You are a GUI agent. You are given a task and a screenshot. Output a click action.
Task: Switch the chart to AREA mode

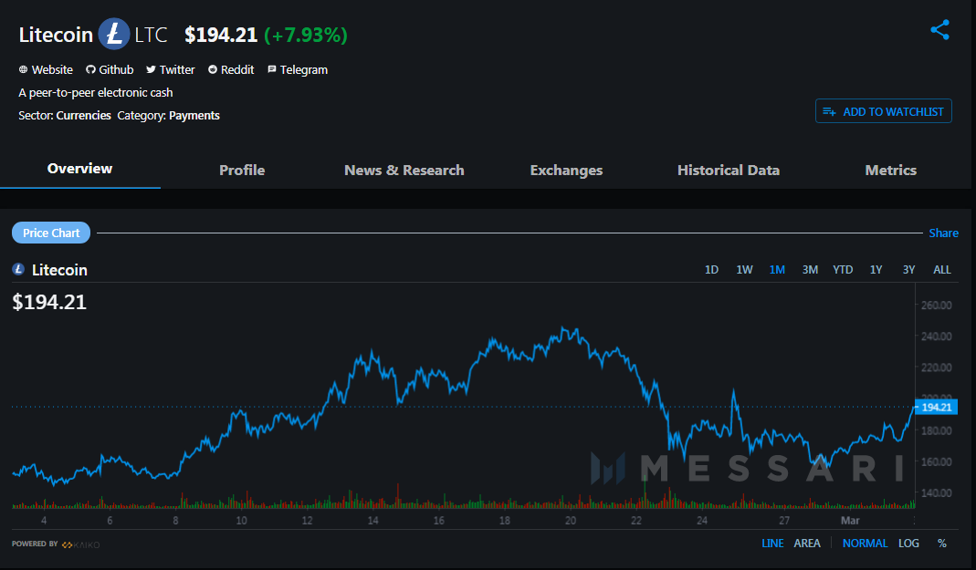pyautogui.click(x=807, y=544)
